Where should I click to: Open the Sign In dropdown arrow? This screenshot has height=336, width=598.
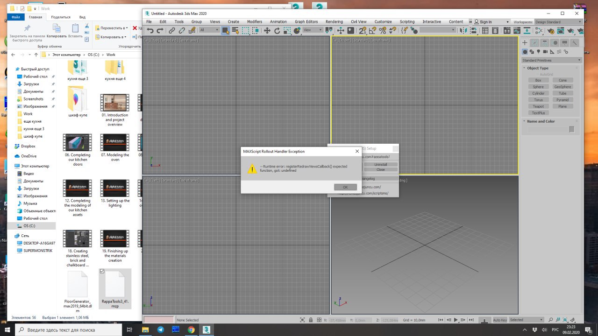(x=508, y=22)
